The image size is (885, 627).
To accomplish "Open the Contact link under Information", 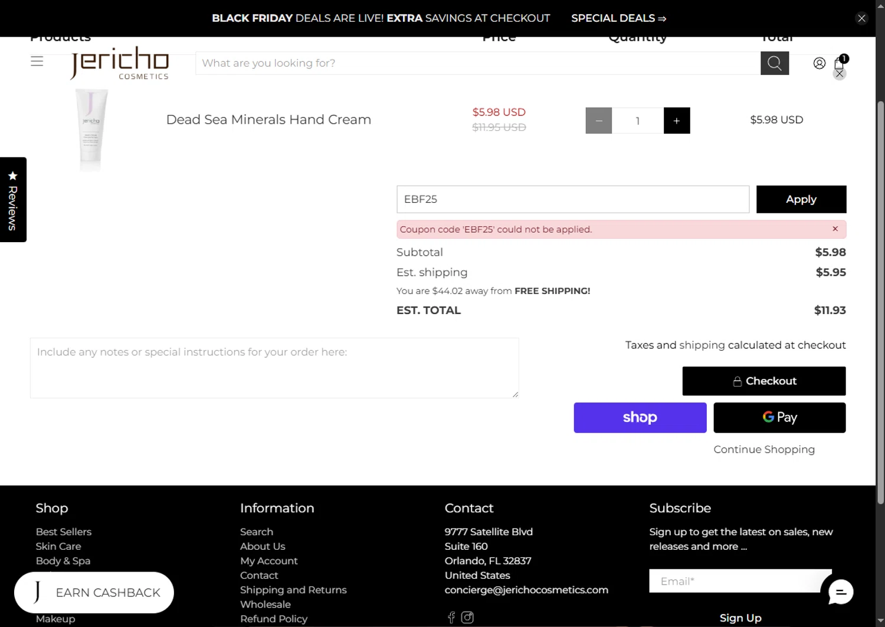I will [x=259, y=575].
